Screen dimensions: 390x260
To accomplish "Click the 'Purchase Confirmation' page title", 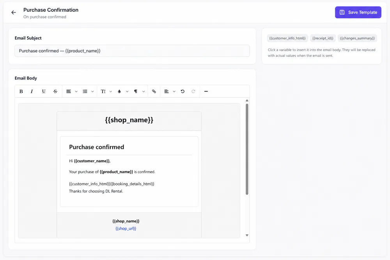I will pyautogui.click(x=51, y=10).
